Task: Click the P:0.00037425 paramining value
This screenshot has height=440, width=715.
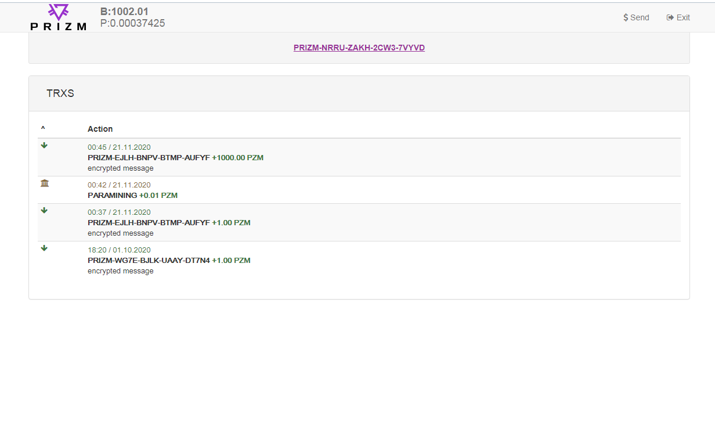Action: coord(132,23)
